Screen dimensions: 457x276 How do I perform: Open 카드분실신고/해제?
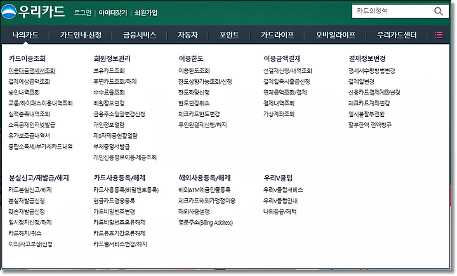point(30,190)
